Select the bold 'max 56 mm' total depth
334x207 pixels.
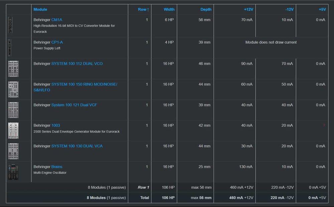pyautogui.click(x=201, y=198)
